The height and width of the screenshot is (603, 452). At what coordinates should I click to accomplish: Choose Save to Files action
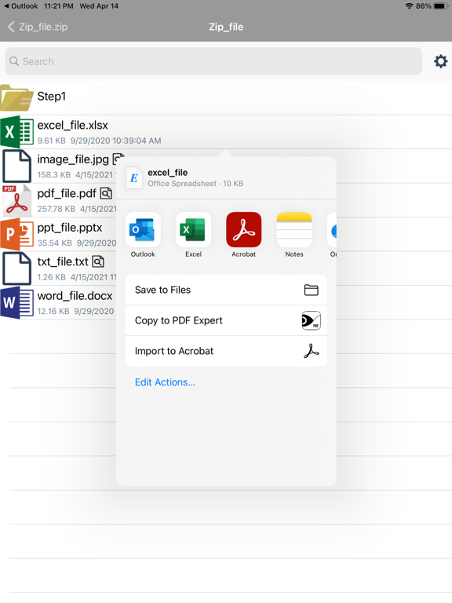tap(226, 290)
